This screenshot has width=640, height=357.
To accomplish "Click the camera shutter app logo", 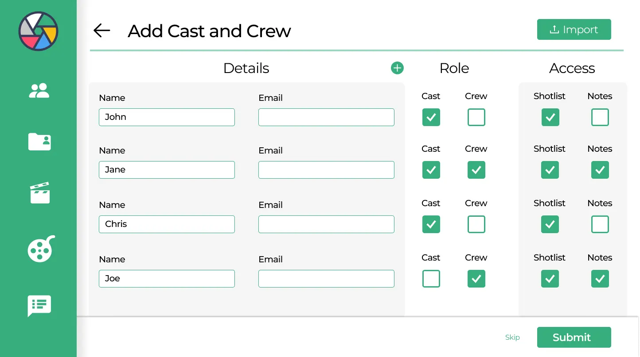I will click(x=38, y=31).
